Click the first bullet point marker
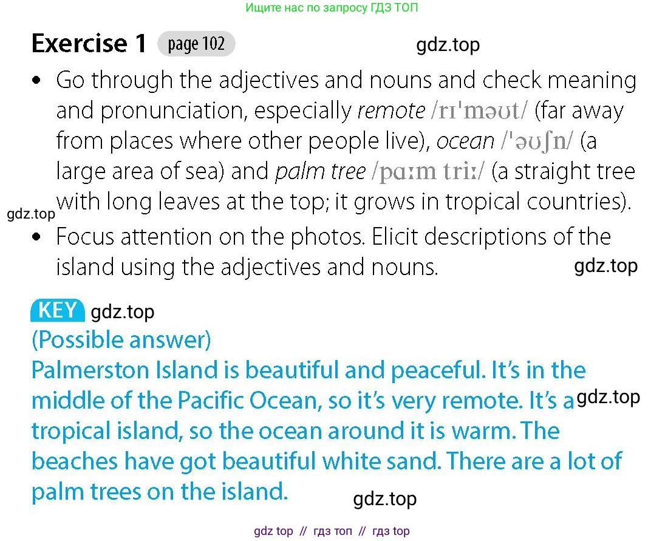The width and height of the screenshot is (665, 541). 37,80
